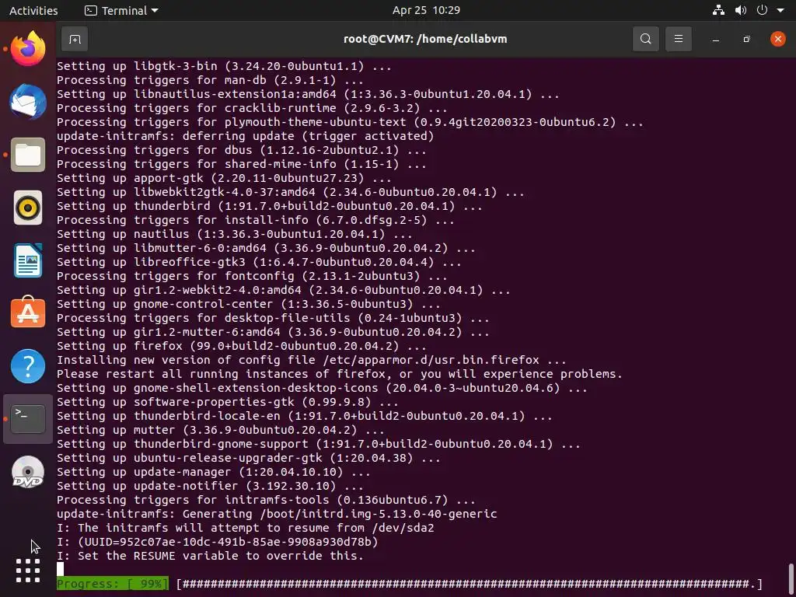The height and width of the screenshot is (597, 796).
Task: Click 'Setting up software-properties-gtk' line
Action: coord(228,402)
